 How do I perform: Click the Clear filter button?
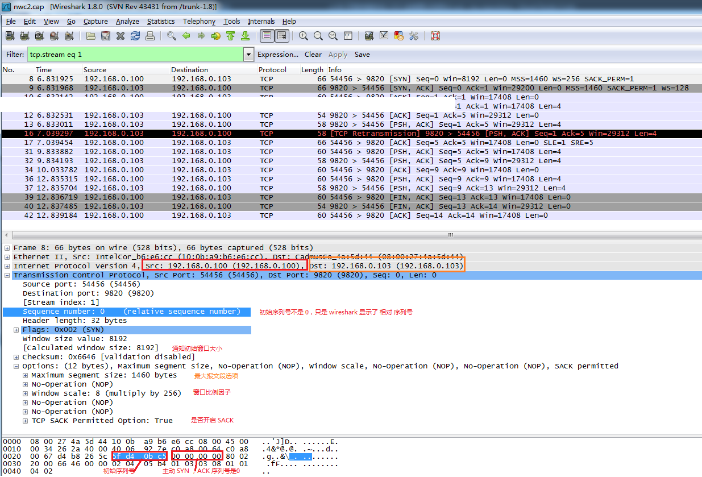point(313,55)
